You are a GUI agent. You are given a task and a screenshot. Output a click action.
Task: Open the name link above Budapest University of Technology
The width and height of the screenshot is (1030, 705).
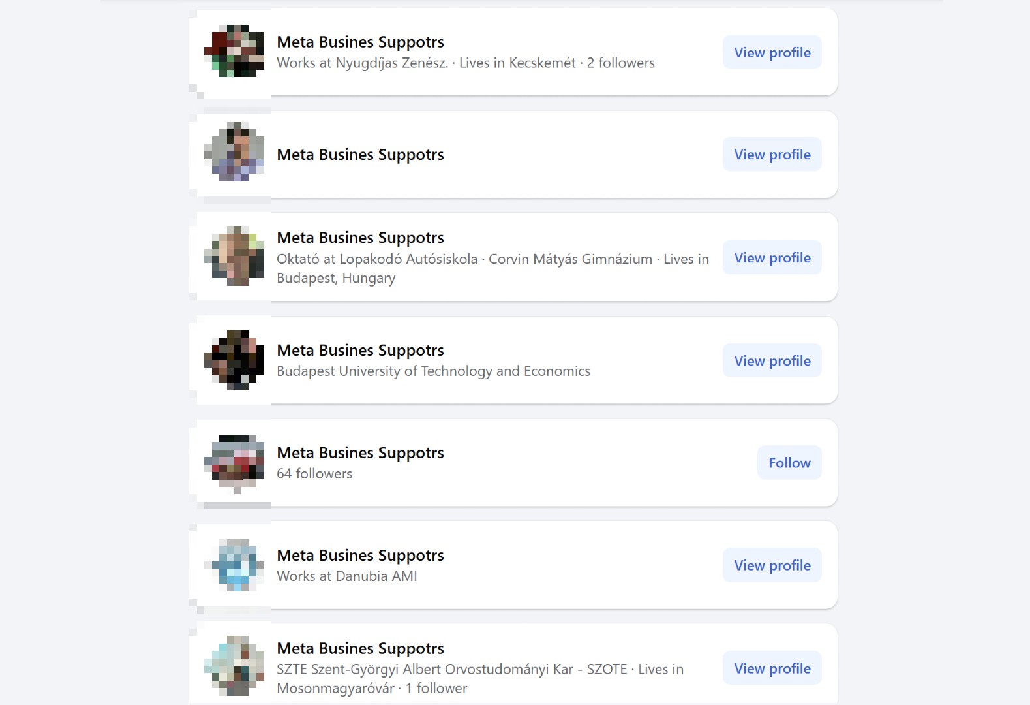pyautogui.click(x=360, y=351)
